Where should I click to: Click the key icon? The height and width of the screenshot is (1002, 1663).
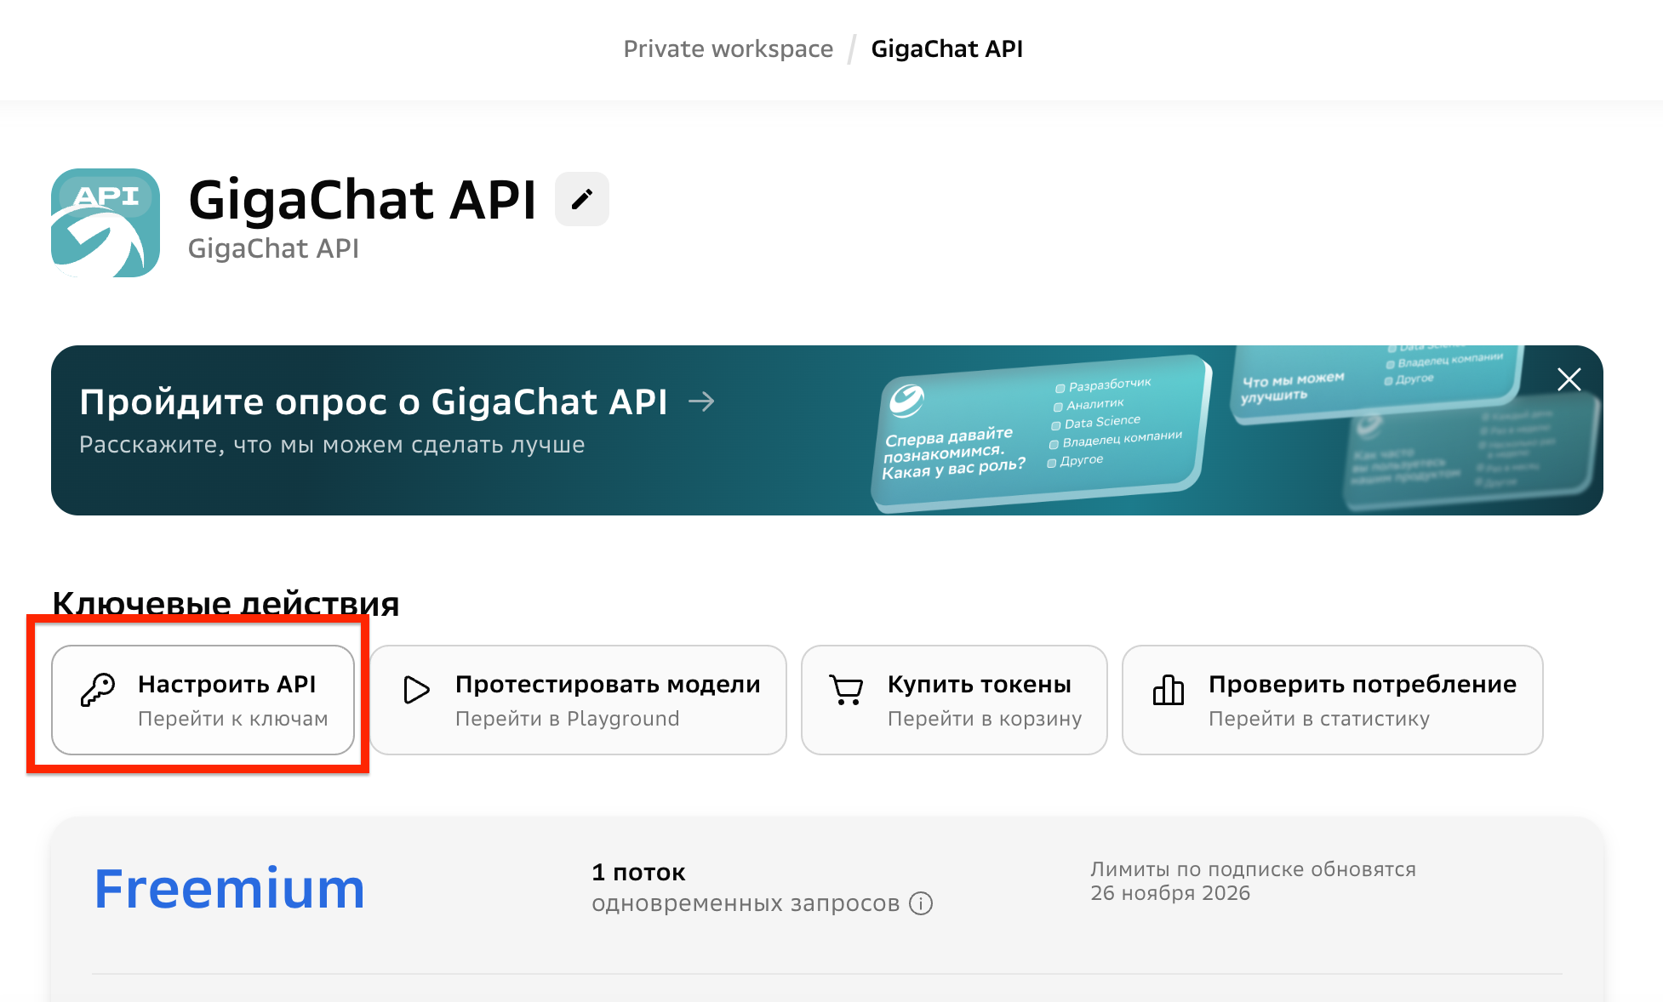(98, 690)
